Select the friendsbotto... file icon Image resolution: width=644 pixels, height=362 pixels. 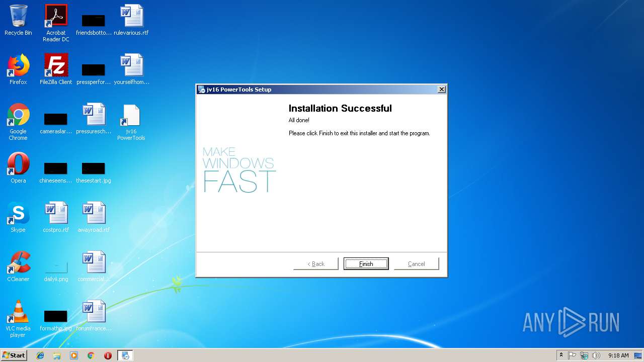pos(94,24)
